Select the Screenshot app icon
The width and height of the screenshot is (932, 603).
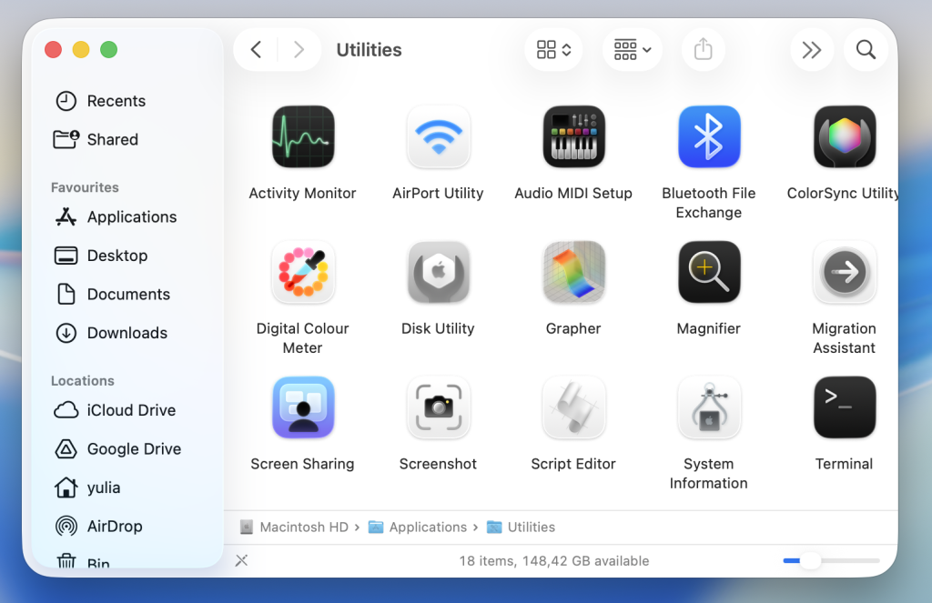coord(439,407)
